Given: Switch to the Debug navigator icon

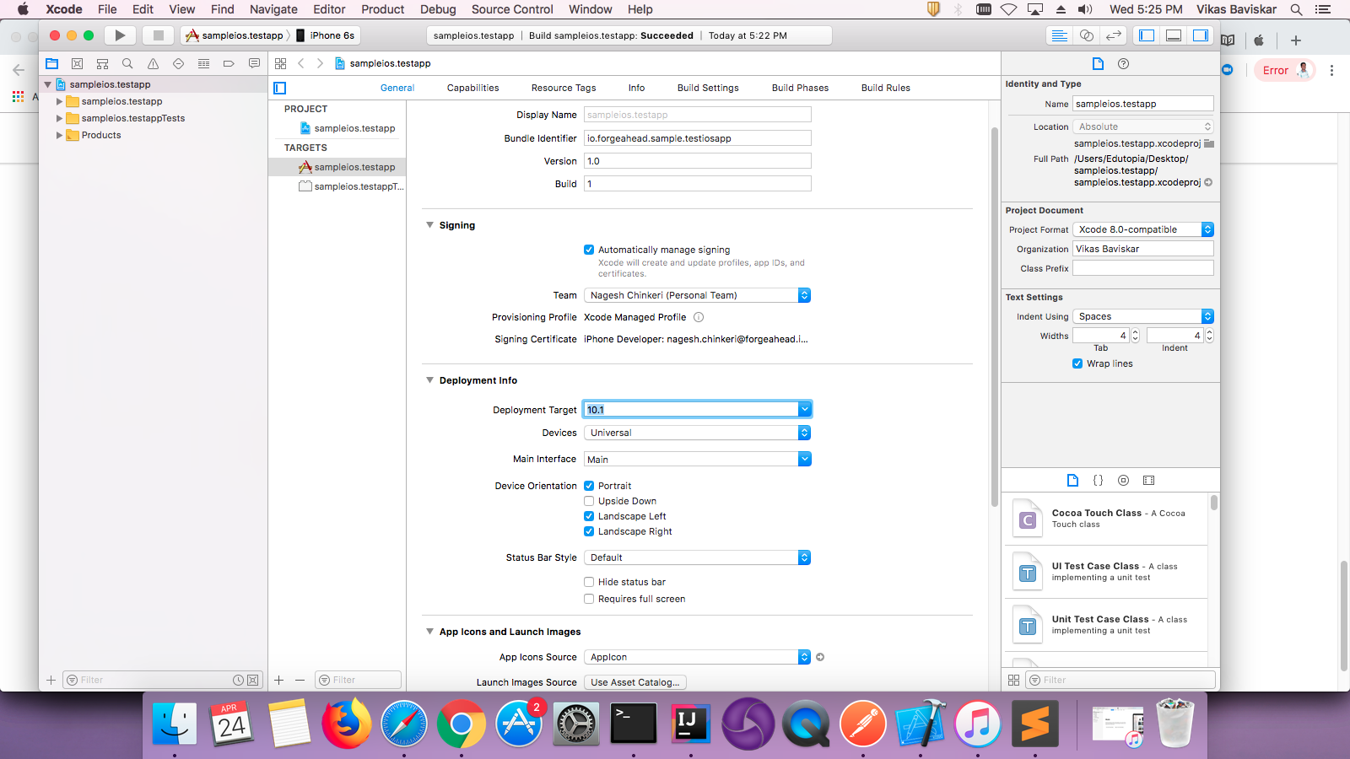Looking at the screenshot, I should [203, 63].
